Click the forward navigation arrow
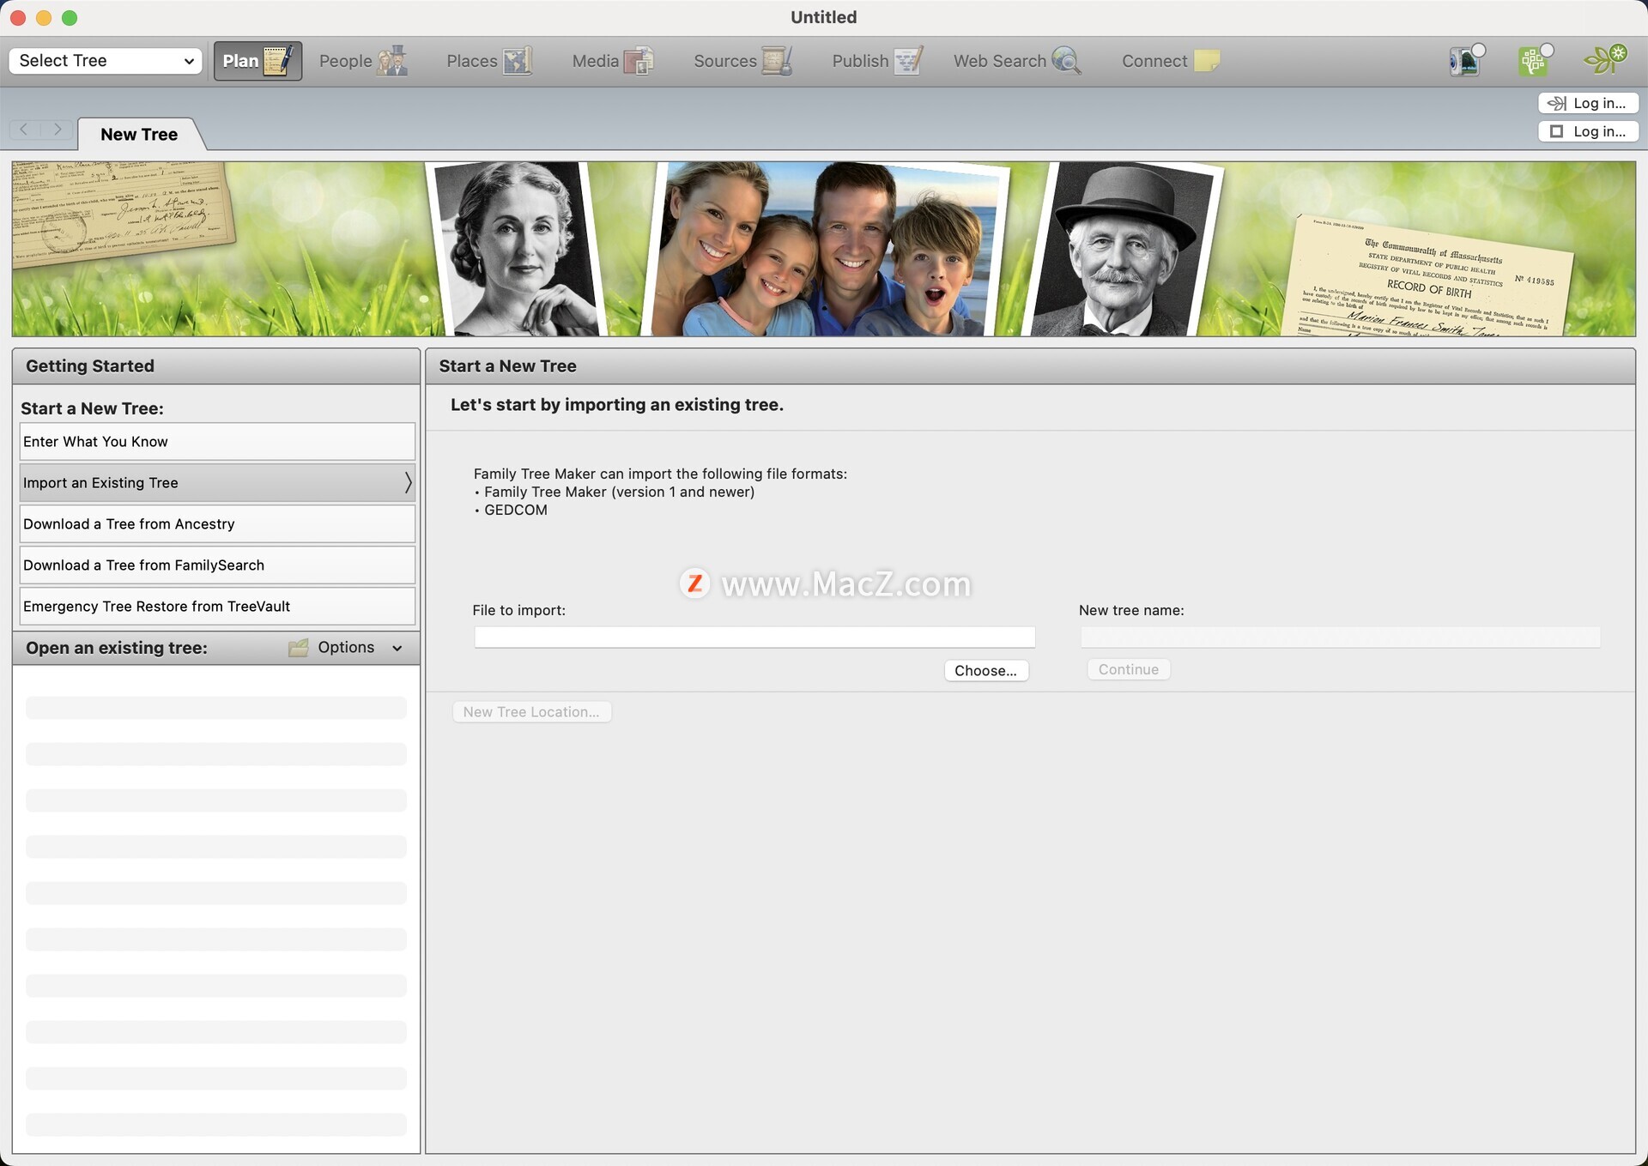 [x=57, y=130]
